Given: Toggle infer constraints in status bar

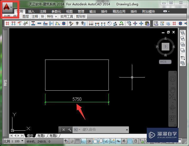Looking at the screenshot, I should coord(66,141).
